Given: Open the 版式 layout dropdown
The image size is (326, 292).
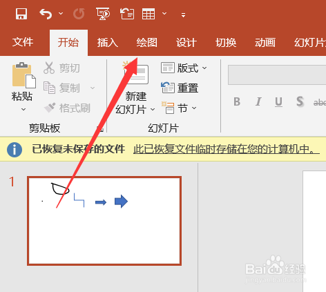Looking at the screenshot, I should coord(184,68).
